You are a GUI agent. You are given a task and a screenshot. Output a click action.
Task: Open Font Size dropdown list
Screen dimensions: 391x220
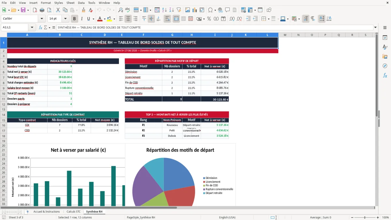(x=65, y=19)
